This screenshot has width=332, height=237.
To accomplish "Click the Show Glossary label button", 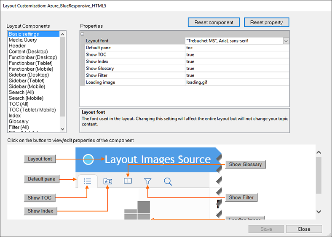I will click(245, 165).
